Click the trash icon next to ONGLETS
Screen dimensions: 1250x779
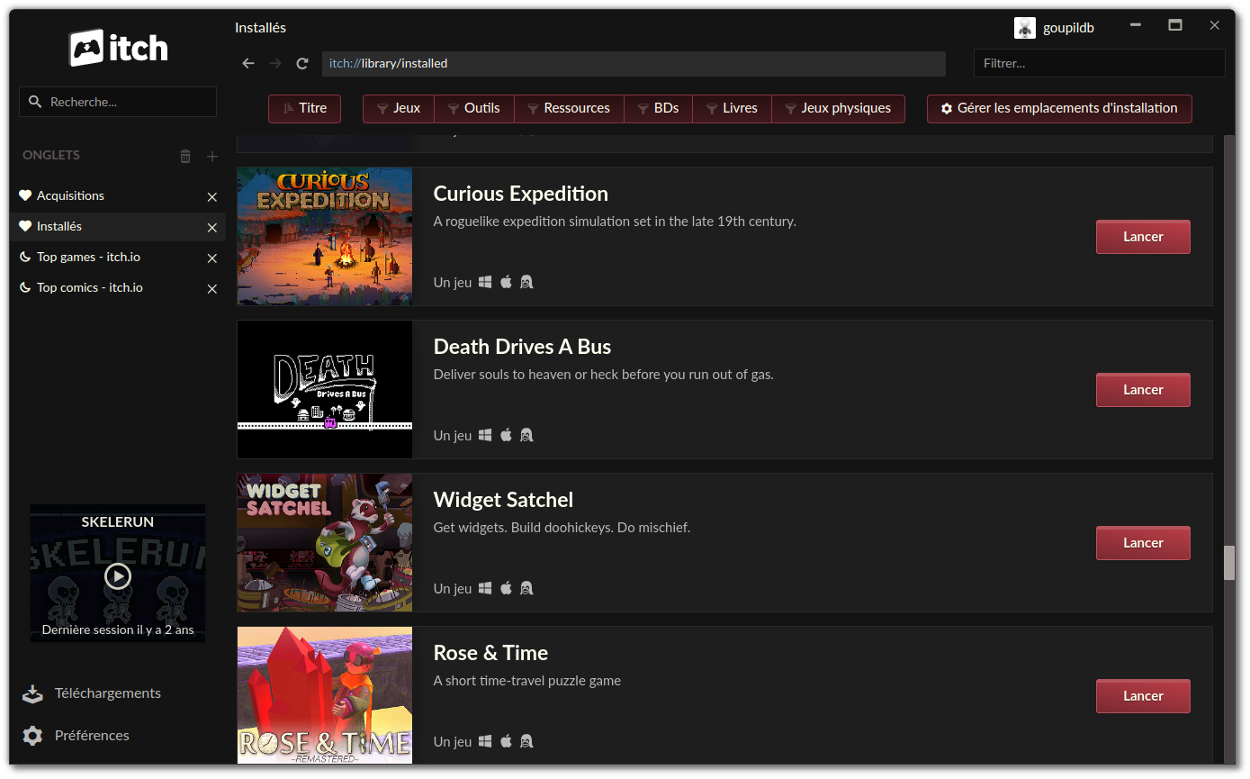tap(184, 155)
